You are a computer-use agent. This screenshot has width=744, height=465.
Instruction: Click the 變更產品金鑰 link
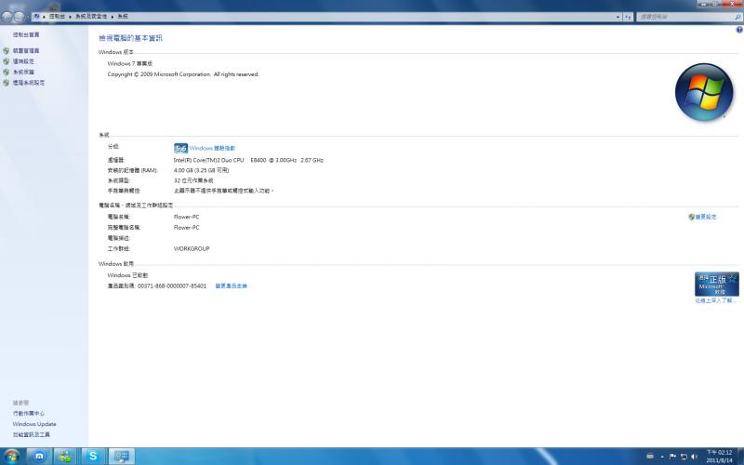[232, 286]
